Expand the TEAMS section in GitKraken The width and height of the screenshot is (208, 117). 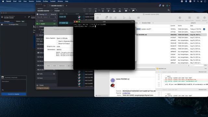46,85
